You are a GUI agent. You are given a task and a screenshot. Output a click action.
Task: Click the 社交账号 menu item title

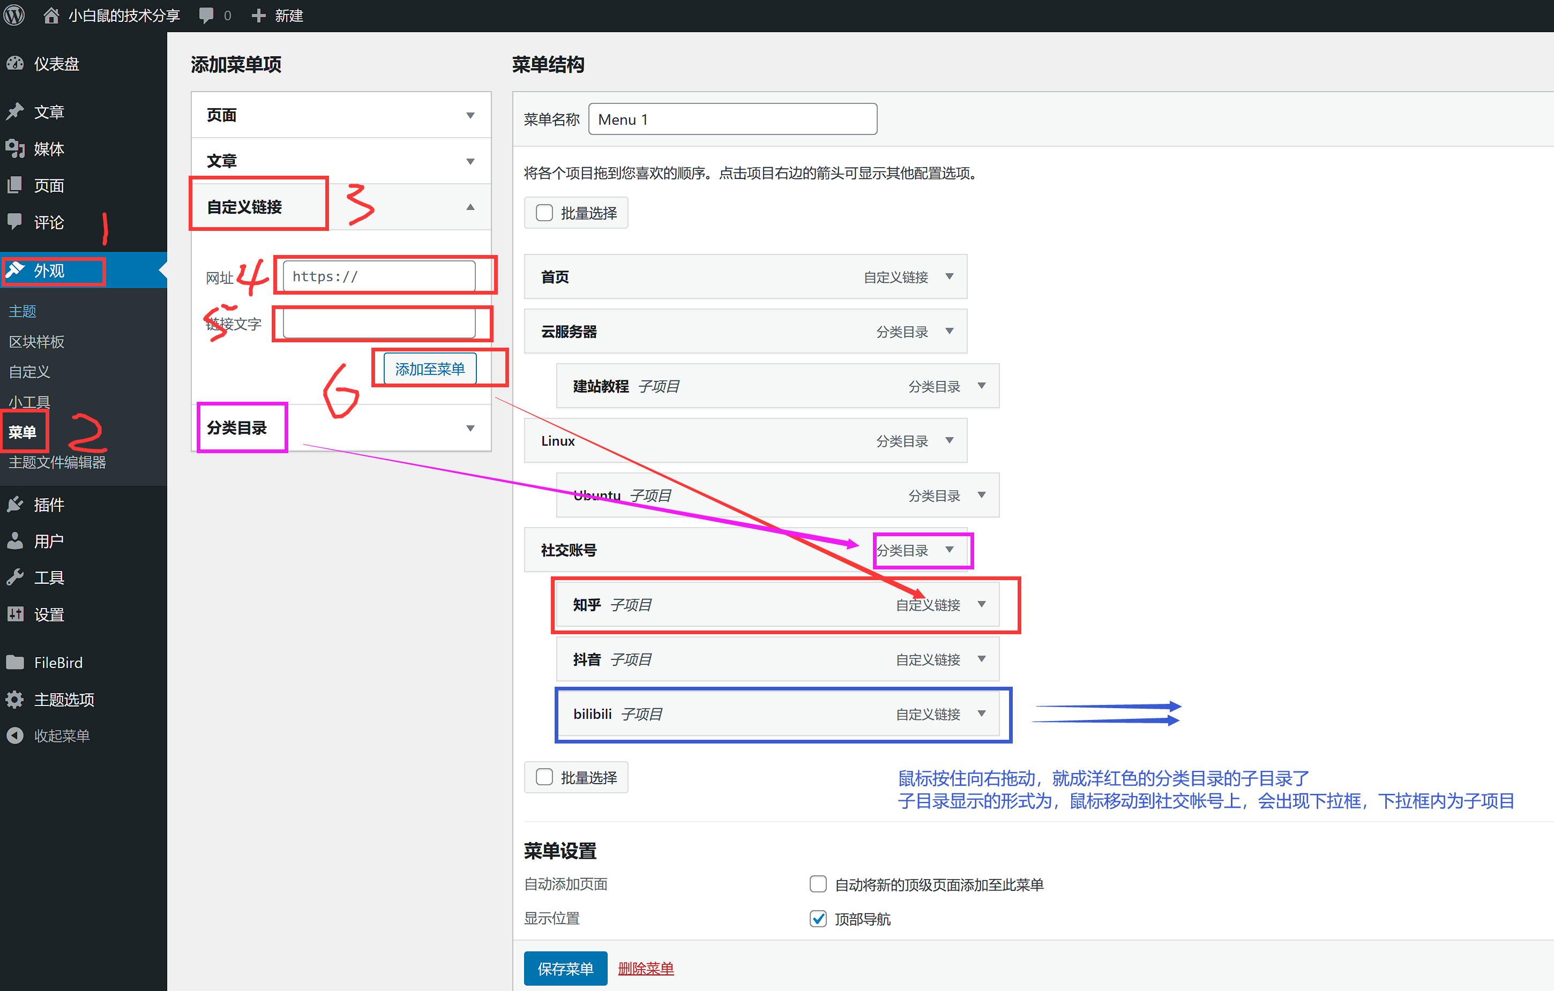(569, 550)
